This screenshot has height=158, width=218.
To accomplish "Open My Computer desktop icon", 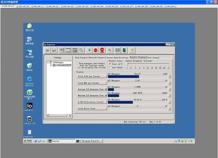I will (x=30, y=41).
